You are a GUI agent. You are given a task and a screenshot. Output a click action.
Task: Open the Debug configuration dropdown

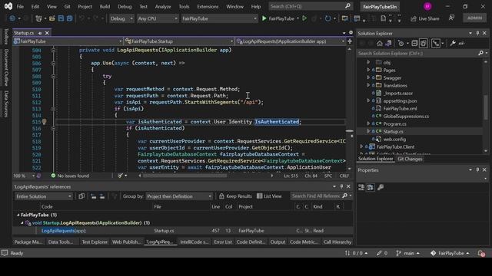(x=121, y=18)
